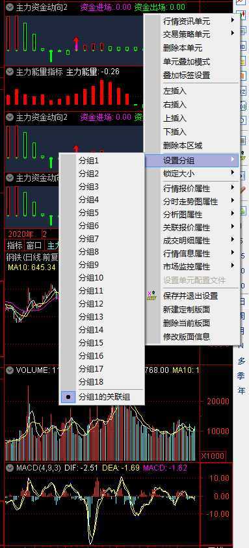Image resolution: width=249 pixels, height=548 pixels.
Task: Choose 新建定制版面 from the menu
Action: [192, 310]
